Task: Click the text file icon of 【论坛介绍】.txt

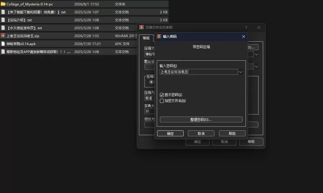Action: [x=3, y=20]
